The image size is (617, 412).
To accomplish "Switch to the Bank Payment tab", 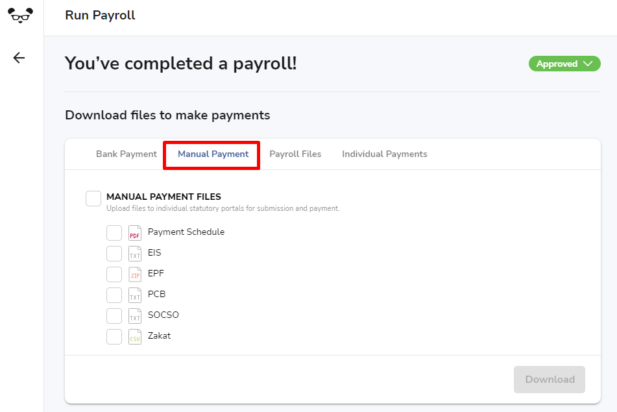I will [x=127, y=154].
